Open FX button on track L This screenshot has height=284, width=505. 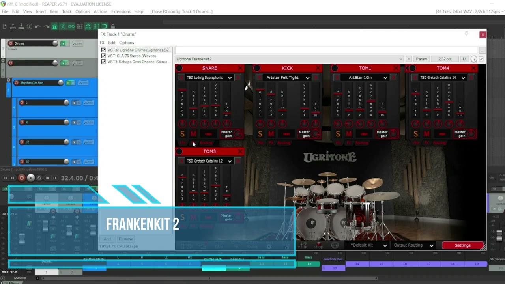click(74, 103)
